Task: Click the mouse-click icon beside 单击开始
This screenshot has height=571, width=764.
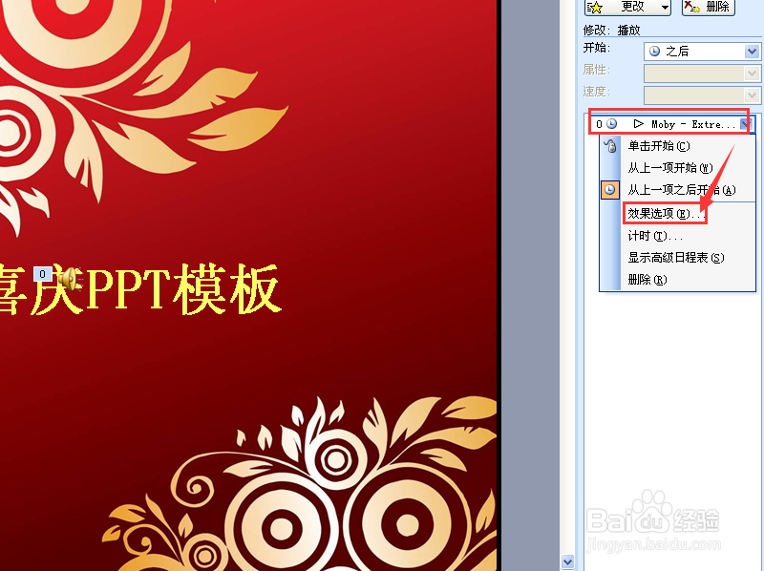Action: [608, 145]
